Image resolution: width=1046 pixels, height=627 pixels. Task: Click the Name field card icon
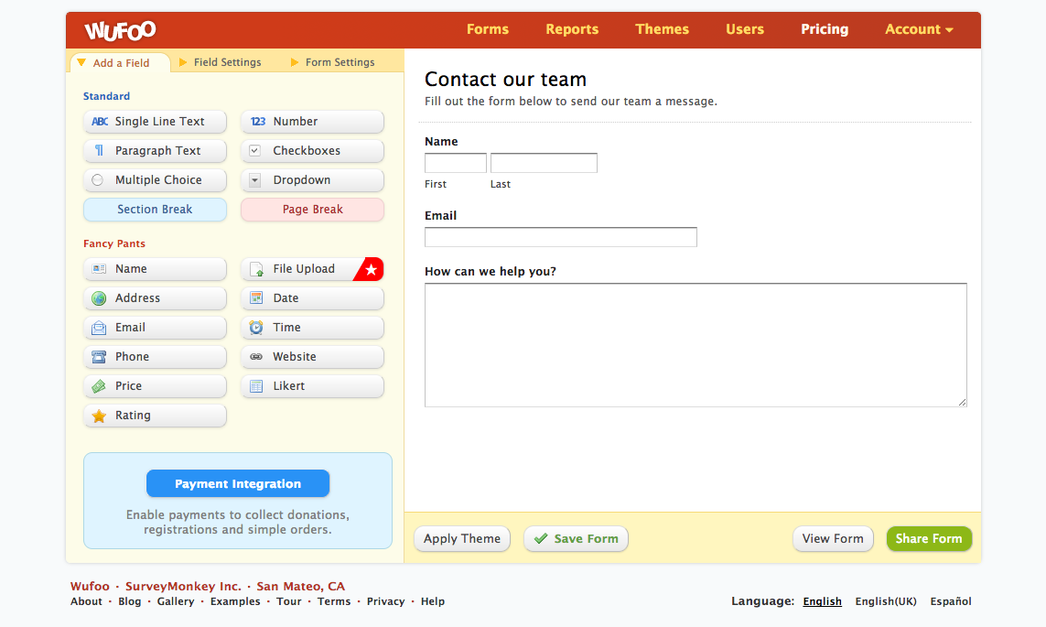pyautogui.click(x=99, y=269)
